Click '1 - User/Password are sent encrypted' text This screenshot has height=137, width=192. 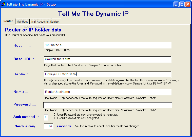click(76, 118)
